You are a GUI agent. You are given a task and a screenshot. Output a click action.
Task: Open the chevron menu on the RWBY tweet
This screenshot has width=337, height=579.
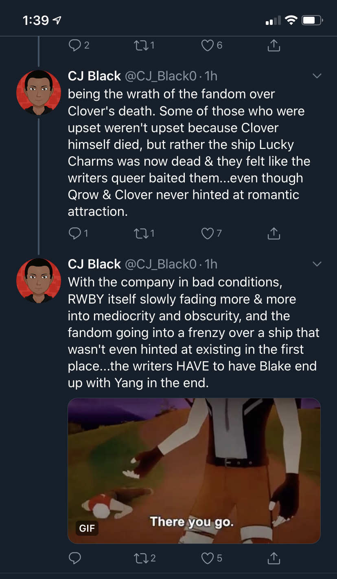point(317,264)
